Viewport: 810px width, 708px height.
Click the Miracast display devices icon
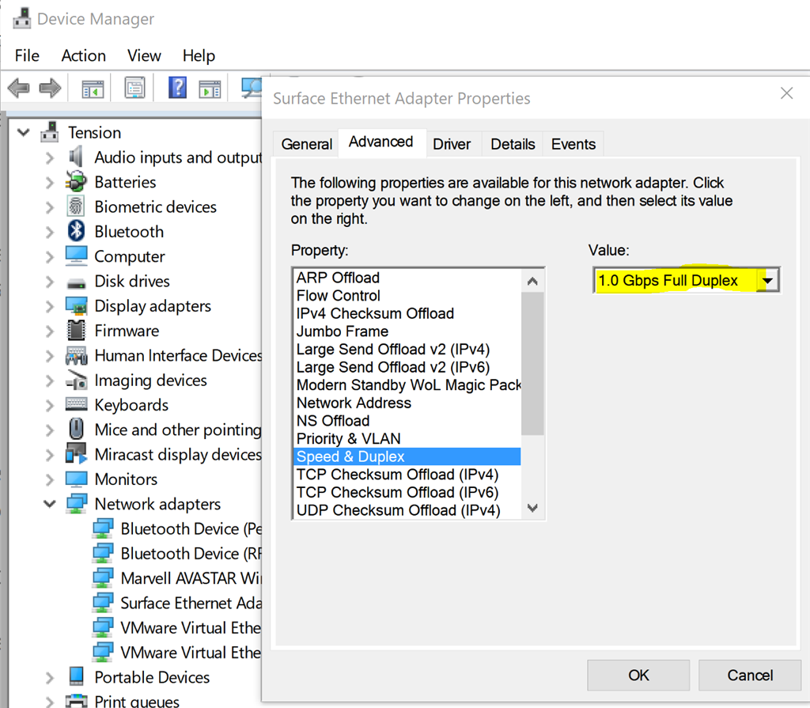coord(76,454)
